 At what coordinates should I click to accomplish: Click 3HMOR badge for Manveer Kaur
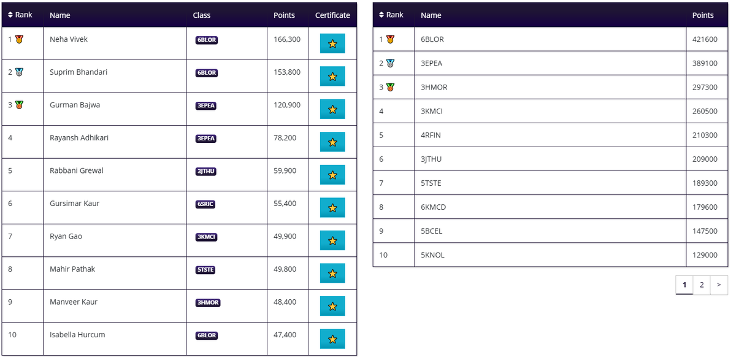208,302
